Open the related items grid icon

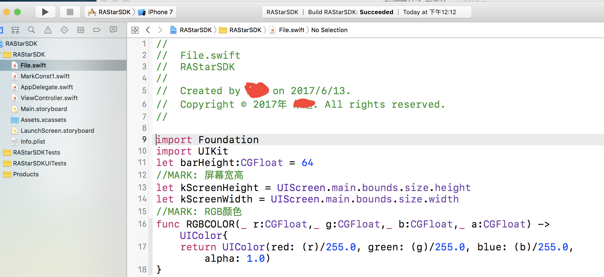[135, 30]
